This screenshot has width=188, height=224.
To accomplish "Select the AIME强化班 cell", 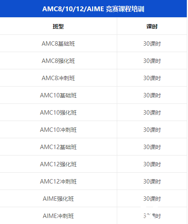I will click(58, 199).
